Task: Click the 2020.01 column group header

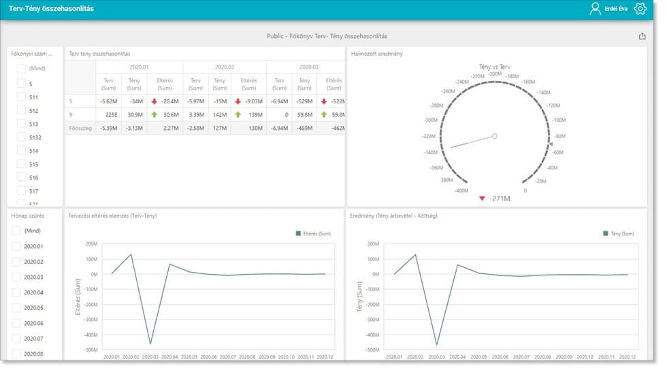Action: click(x=139, y=67)
